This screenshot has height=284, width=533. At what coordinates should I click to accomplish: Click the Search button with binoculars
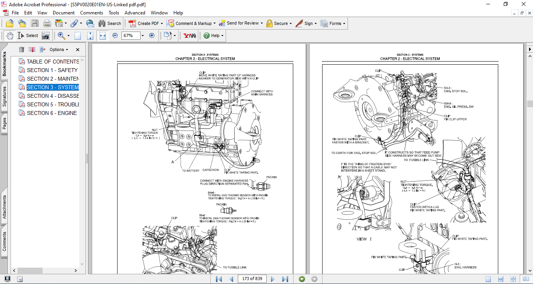tap(110, 23)
